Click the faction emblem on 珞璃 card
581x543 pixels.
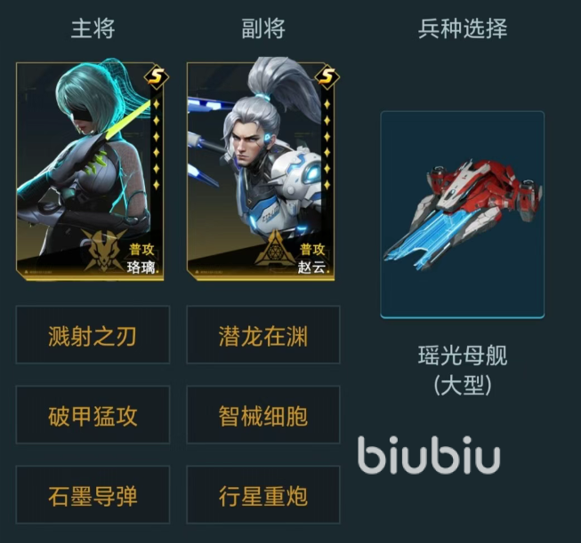[x=103, y=251]
